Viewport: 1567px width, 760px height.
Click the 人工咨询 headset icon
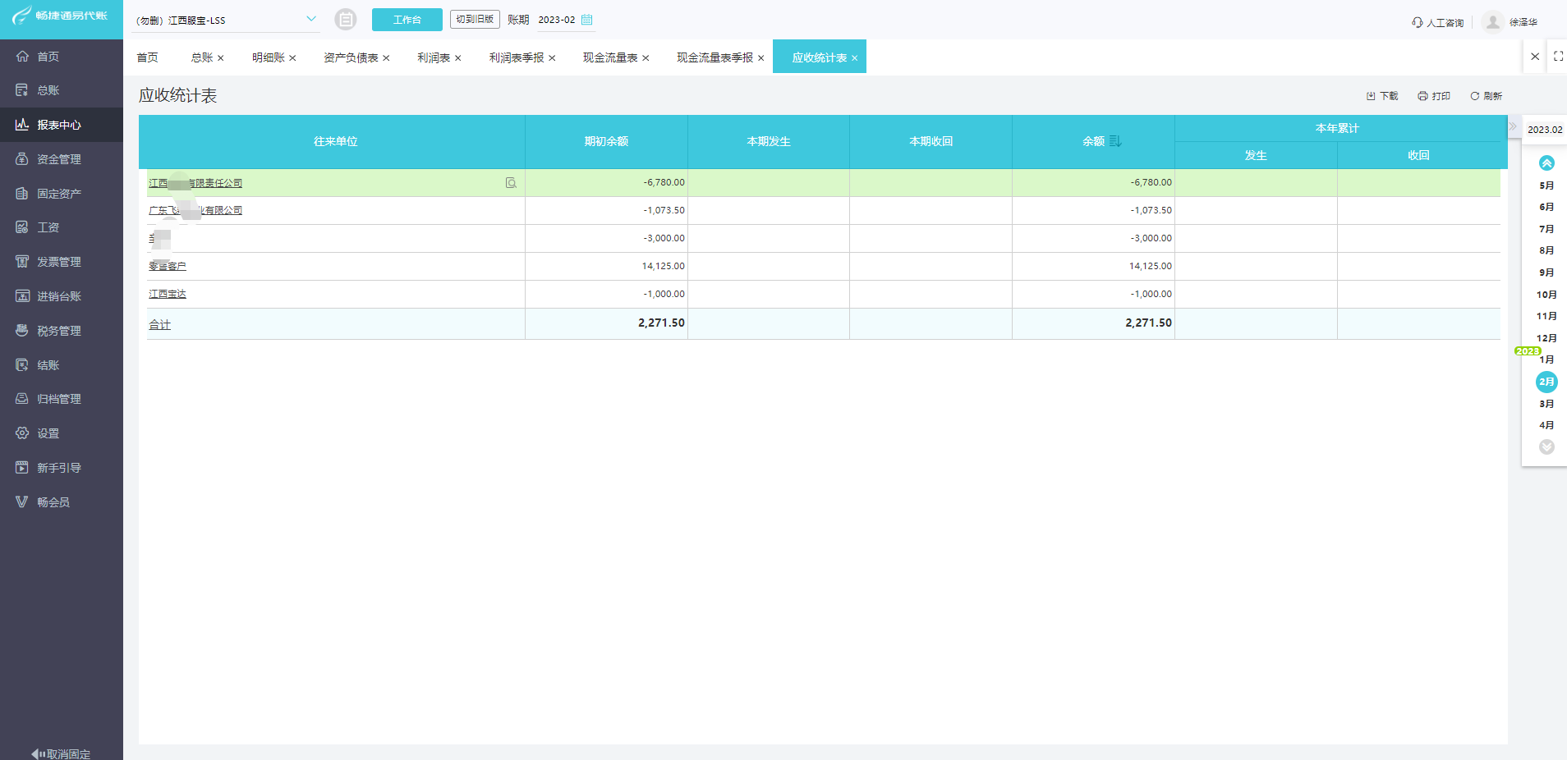[x=1416, y=22]
